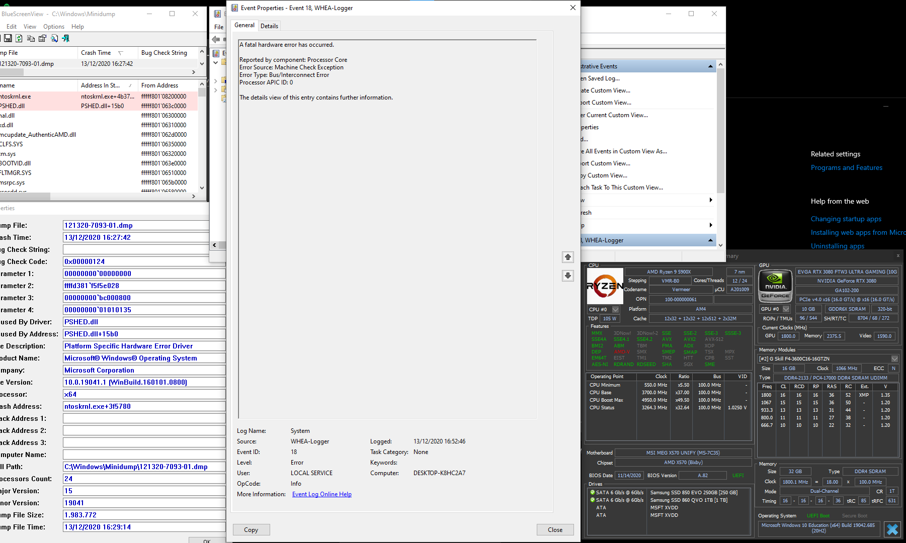Click the NVIDIA GeForce logo in HWiNFO

[775, 286]
